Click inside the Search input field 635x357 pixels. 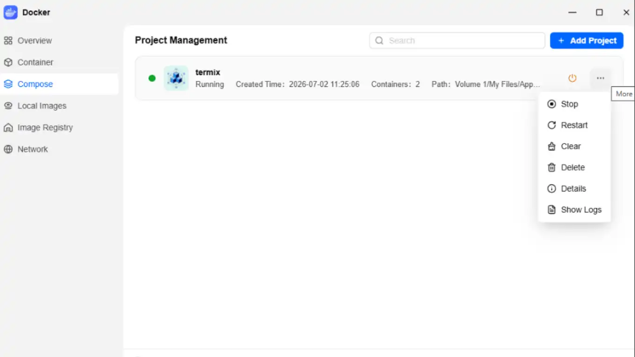click(x=457, y=40)
